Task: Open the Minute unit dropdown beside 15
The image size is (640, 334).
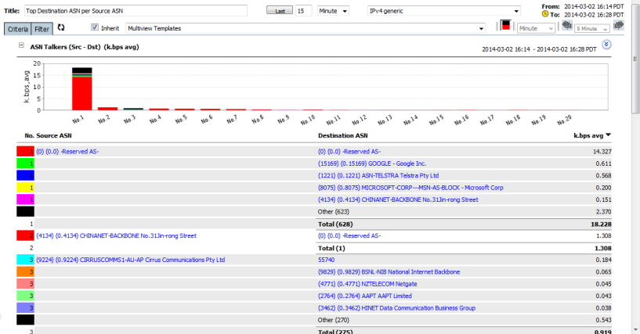Action: (x=333, y=11)
